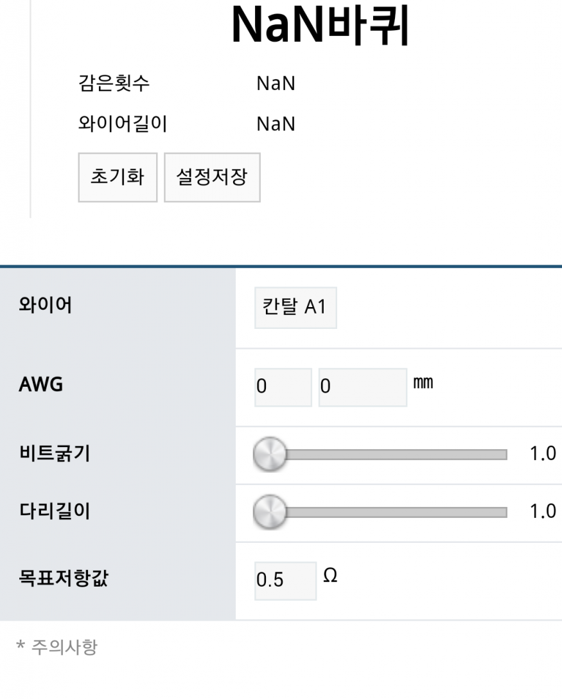Screen dimensions: 562x699
Task: Open the 칸탈 A1 wire type dropdown
Action: tap(295, 308)
